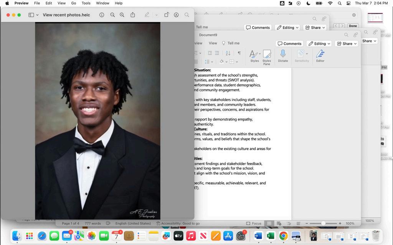Screen dimensions: 393x245
Task: Click the collaboration icon in Document9 title bar
Action: (355, 35)
